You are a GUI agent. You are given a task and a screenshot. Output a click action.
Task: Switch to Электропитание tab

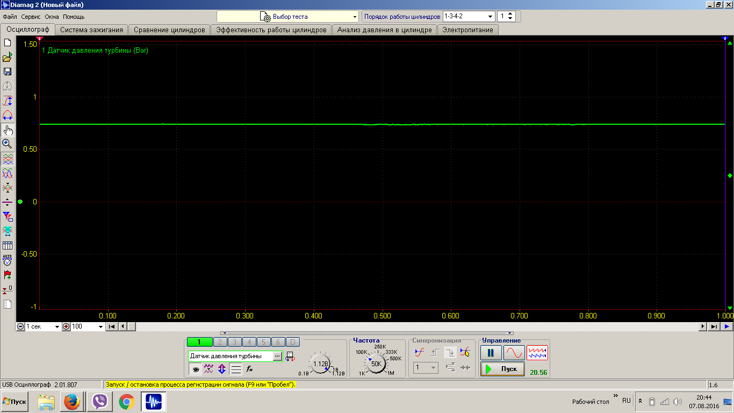pos(467,30)
